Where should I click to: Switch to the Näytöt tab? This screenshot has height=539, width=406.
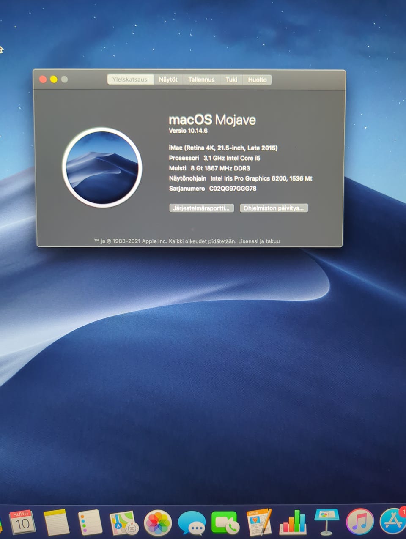click(168, 79)
